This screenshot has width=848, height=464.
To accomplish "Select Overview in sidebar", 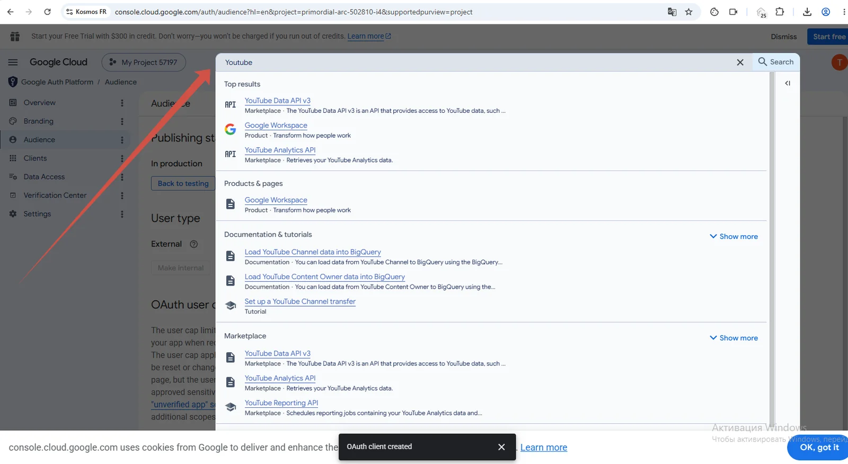I will (x=39, y=103).
